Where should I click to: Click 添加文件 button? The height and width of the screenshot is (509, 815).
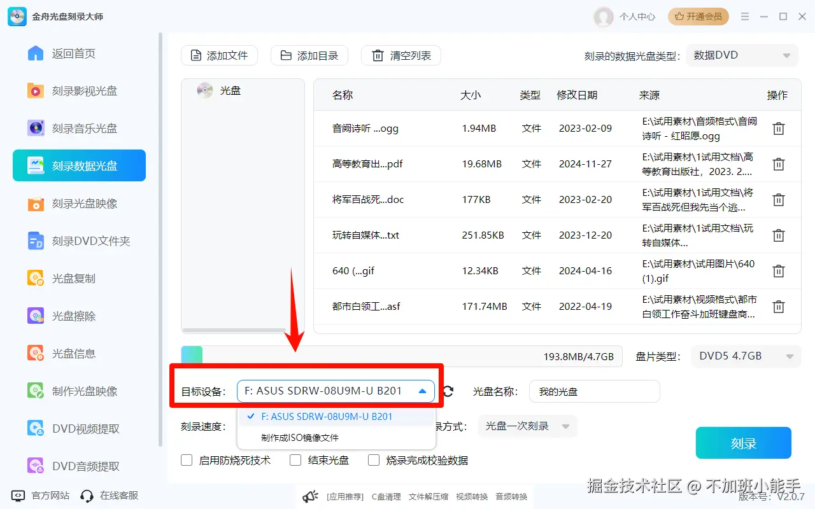tap(219, 55)
